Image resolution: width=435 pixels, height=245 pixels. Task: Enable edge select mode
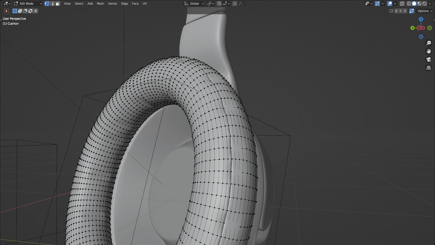(x=52, y=4)
